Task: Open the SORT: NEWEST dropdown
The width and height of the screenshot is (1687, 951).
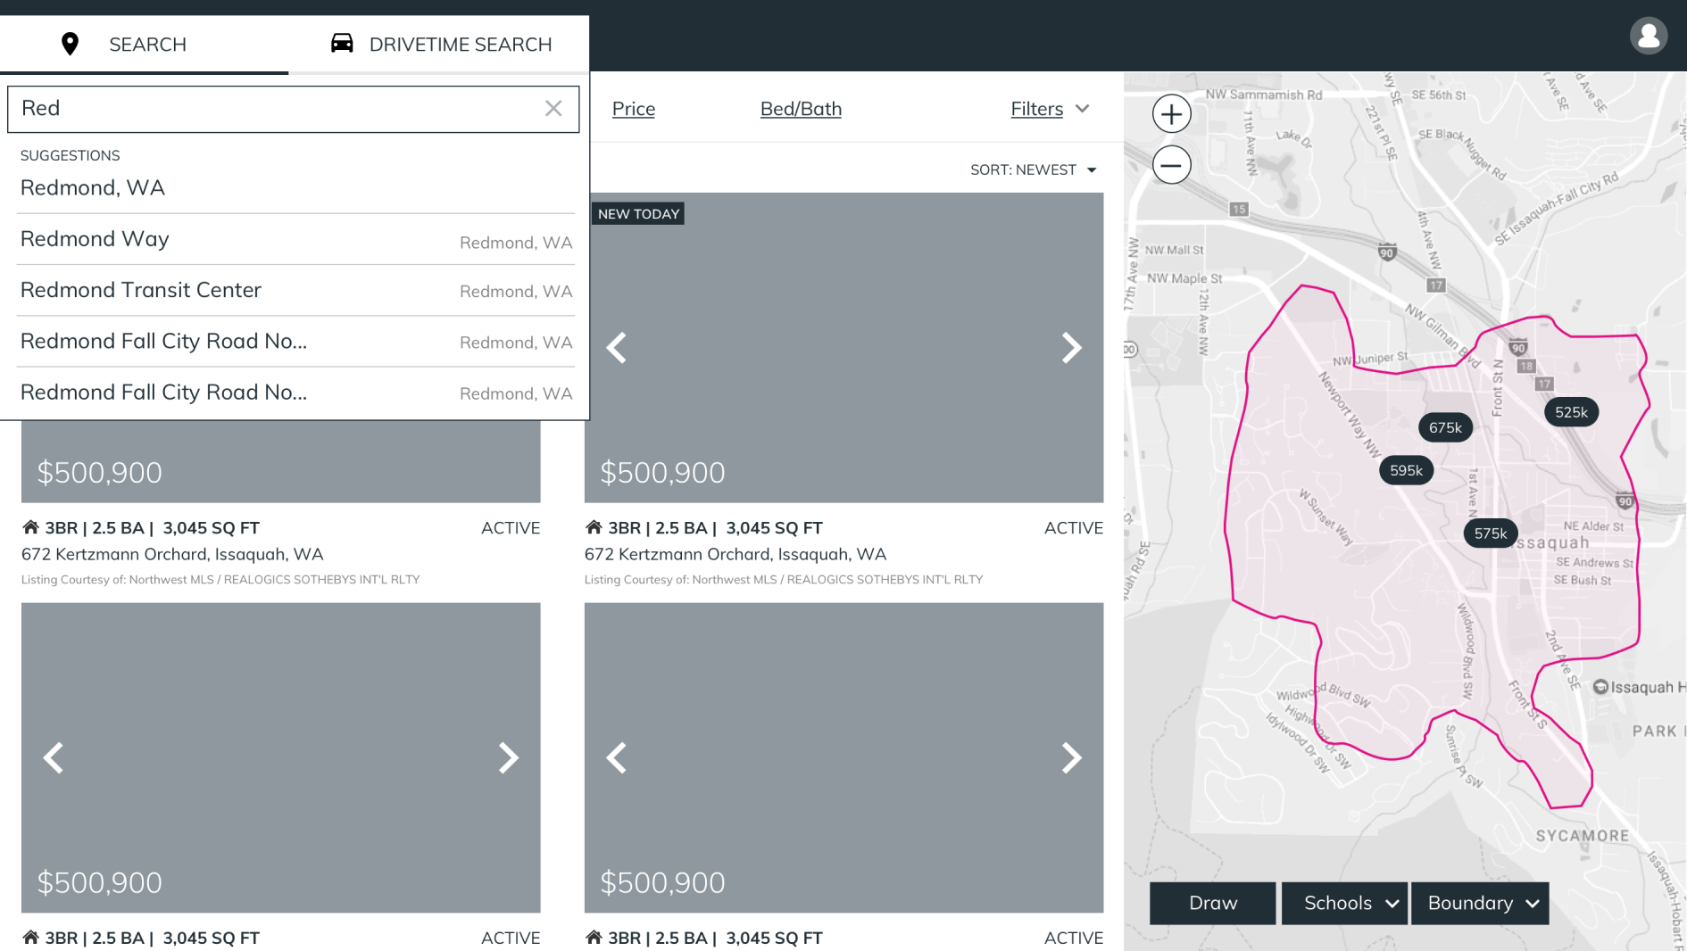Action: [1033, 170]
